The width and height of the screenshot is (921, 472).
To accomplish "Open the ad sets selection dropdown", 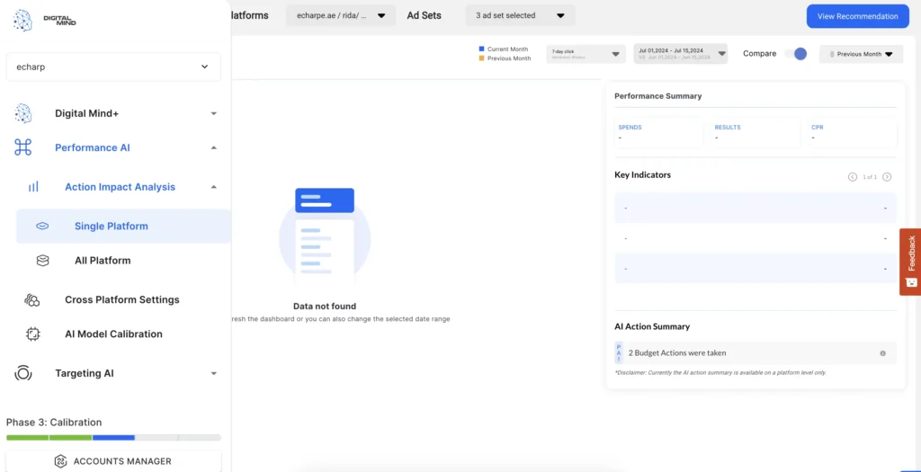I will [x=520, y=15].
